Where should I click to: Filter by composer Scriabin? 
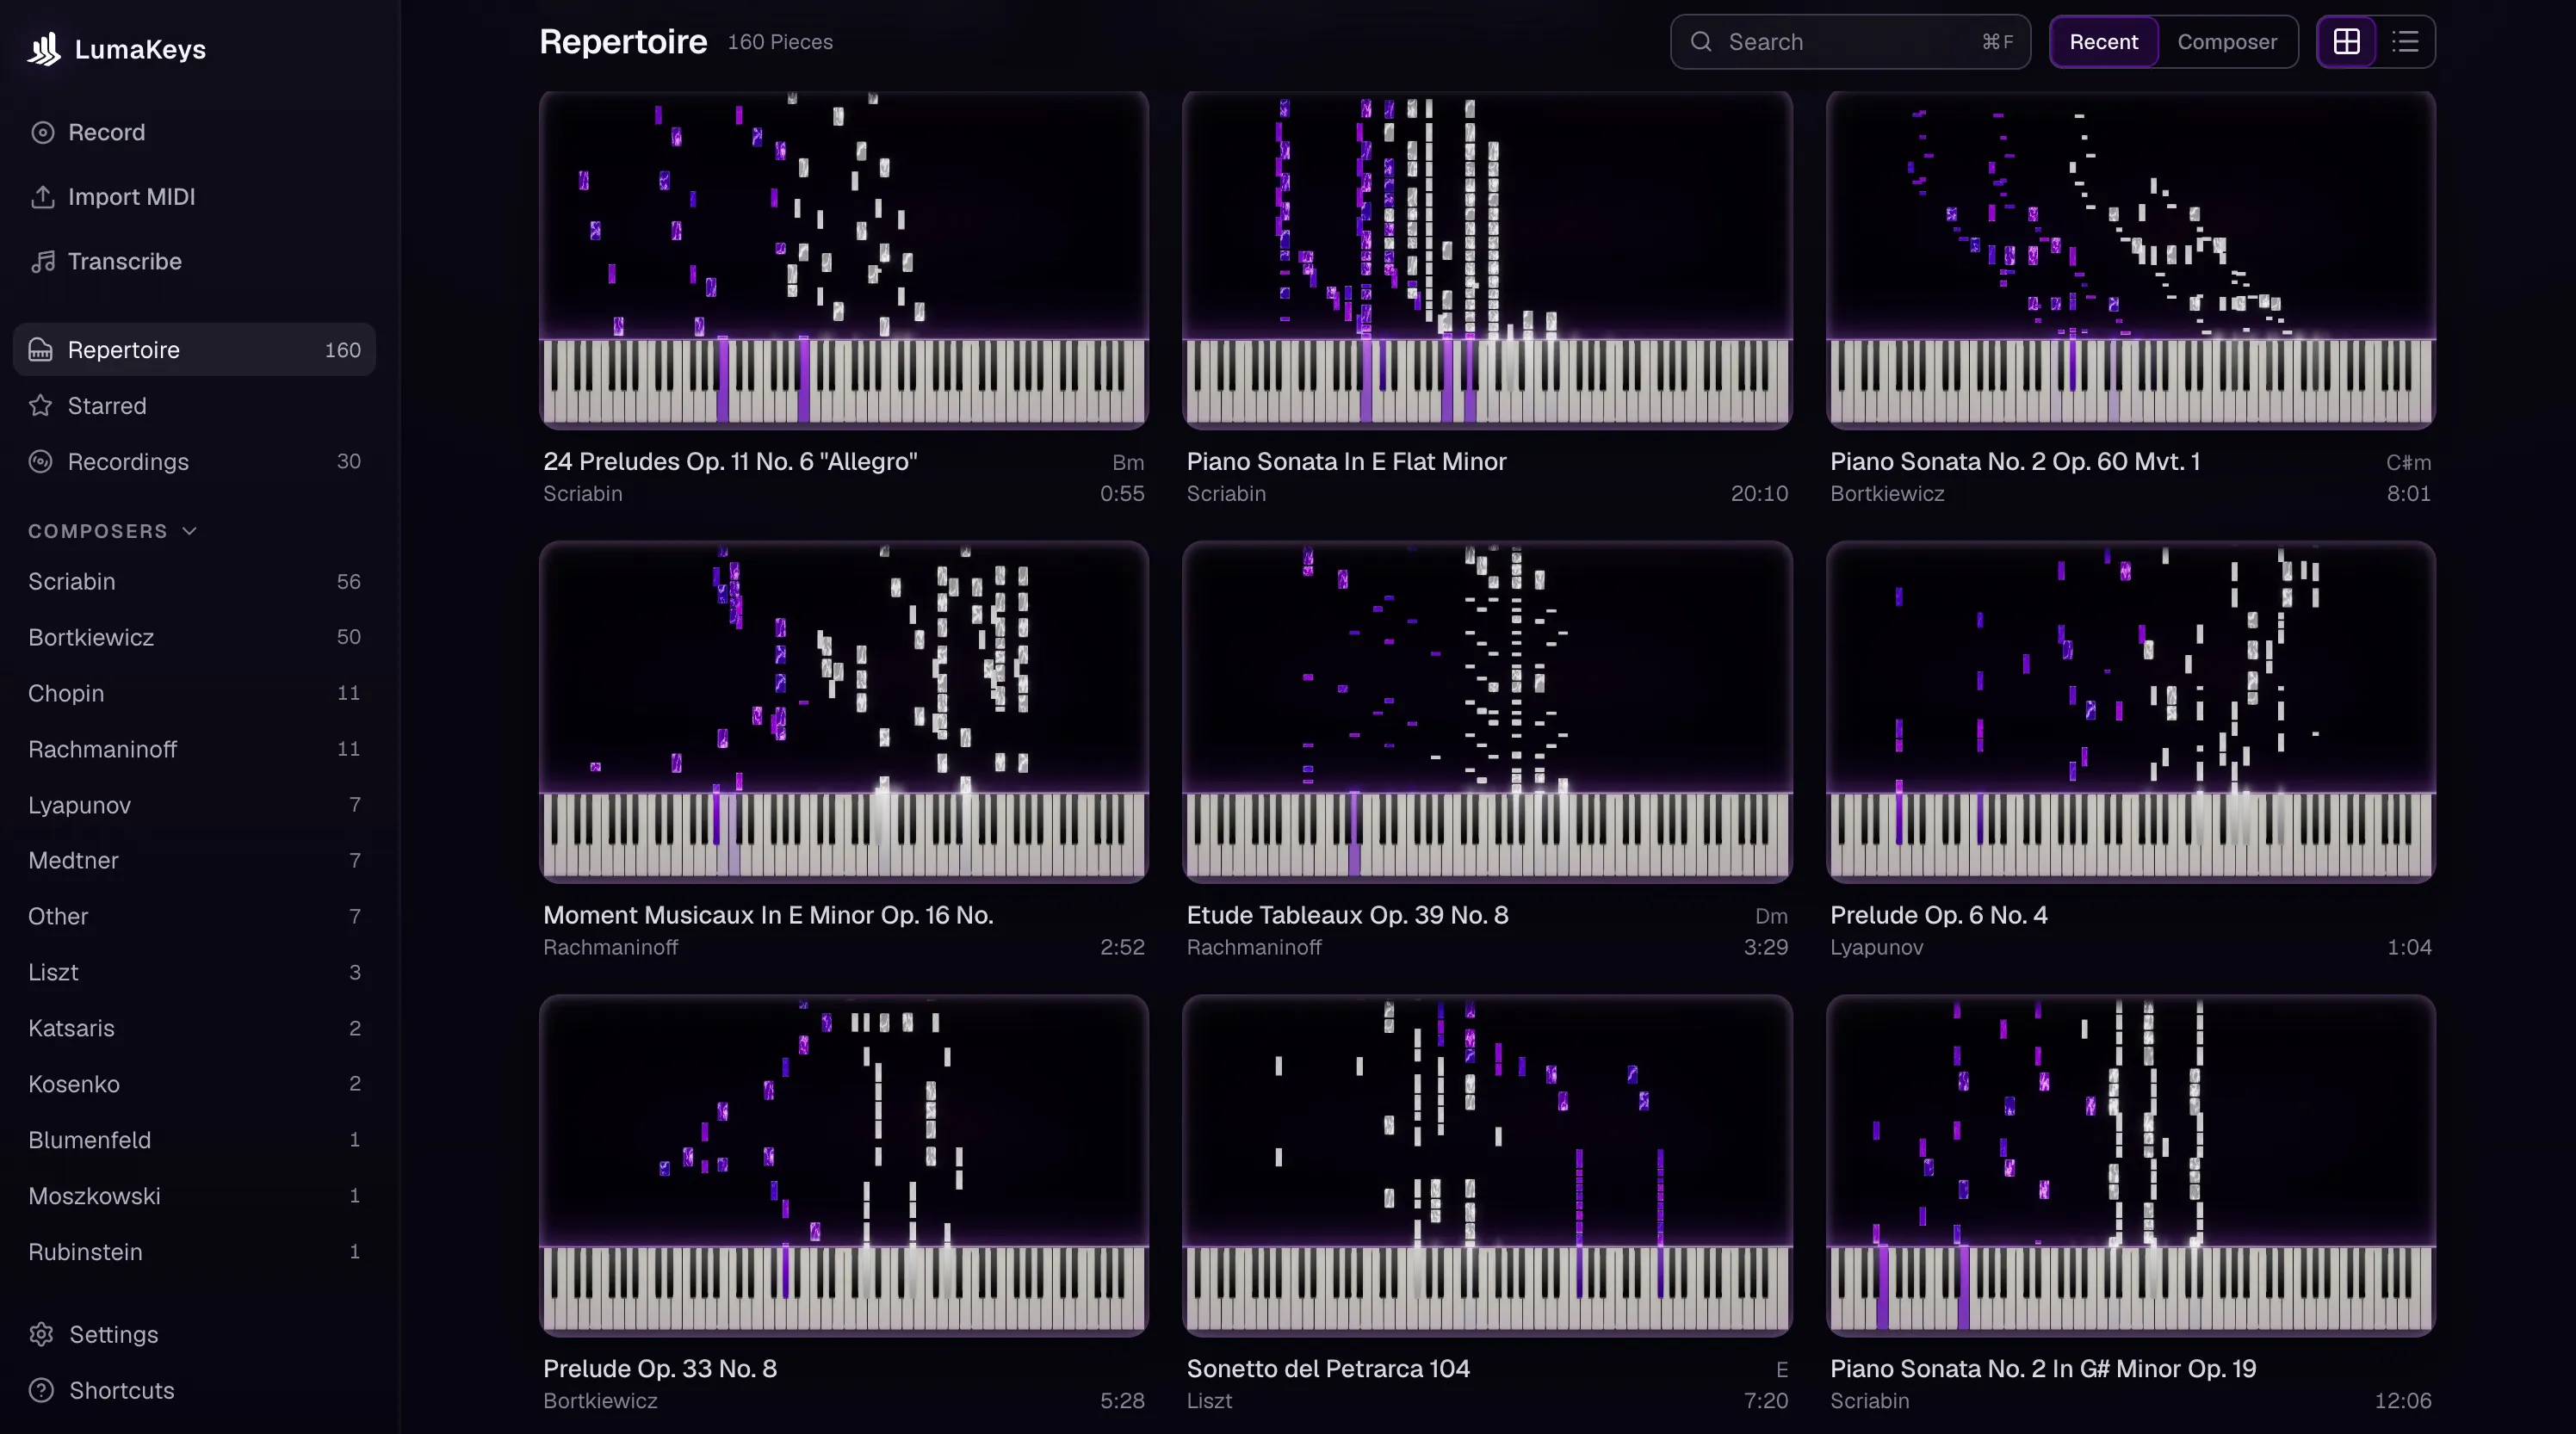(x=194, y=582)
